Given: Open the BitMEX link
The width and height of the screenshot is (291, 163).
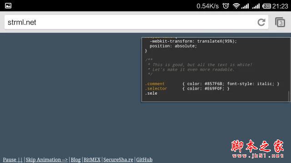Looking at the screenshot, I should (x=92, y=159).
